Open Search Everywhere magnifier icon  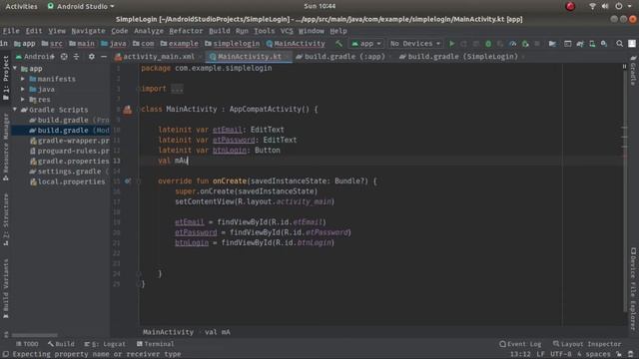pyautogui.click(x=619, y=44)
